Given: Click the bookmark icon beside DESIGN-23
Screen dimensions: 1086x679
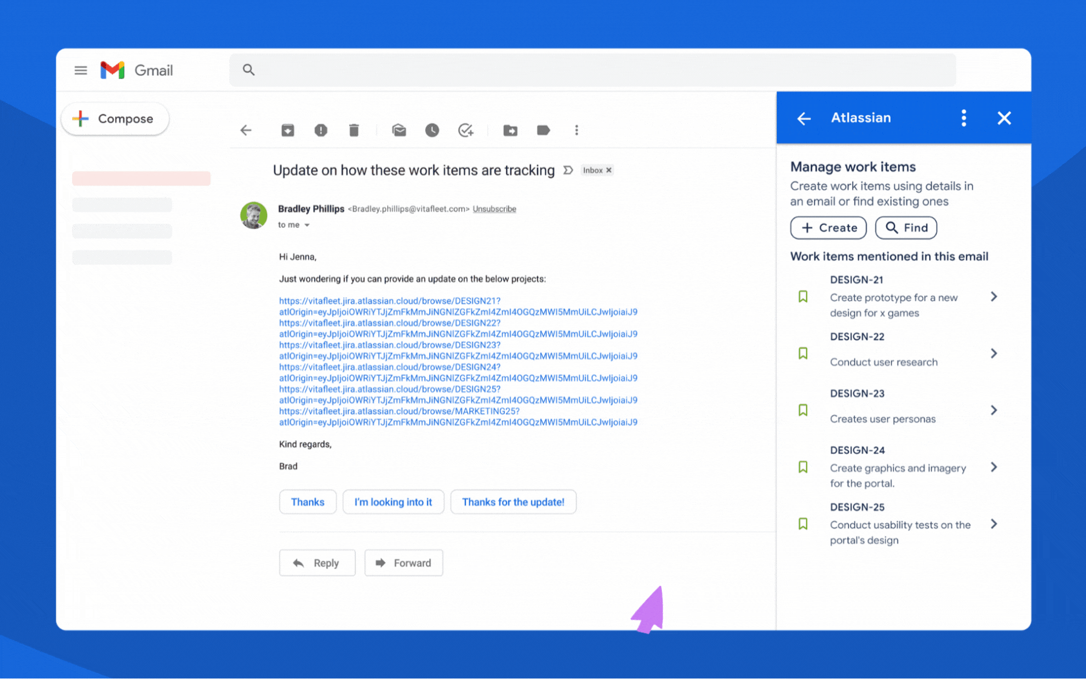Looking at the screenshot, I should [x=803, y=410].
